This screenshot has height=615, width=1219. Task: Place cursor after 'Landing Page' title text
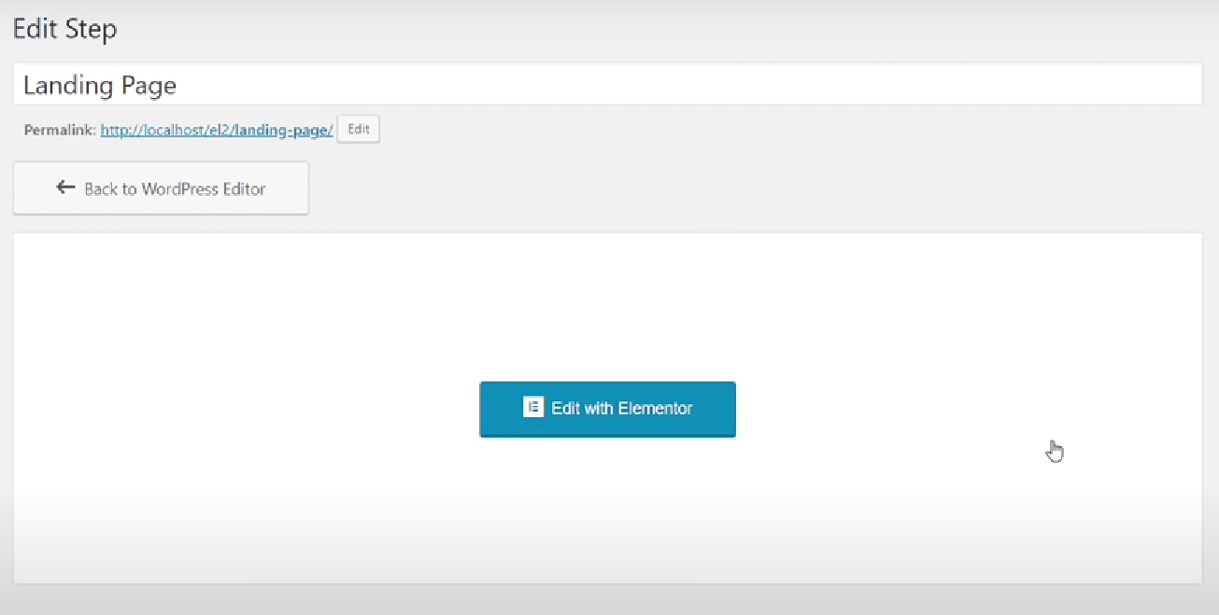click(178, 86)
